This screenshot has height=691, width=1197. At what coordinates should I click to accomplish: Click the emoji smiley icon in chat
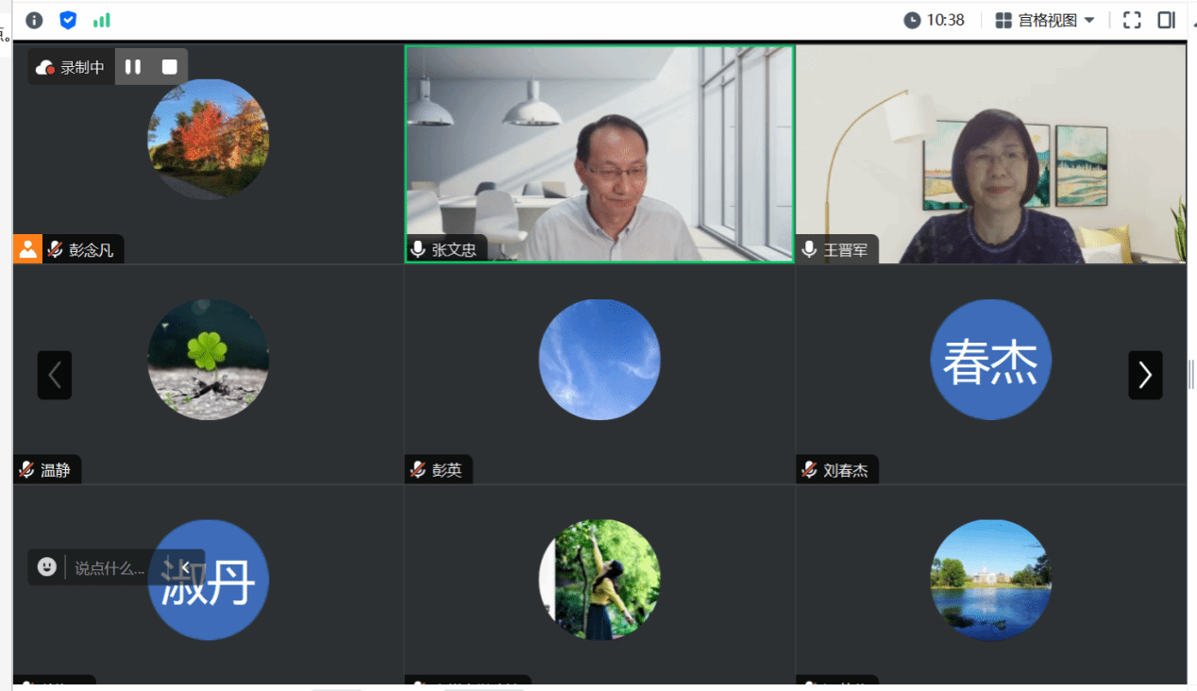[x=47, y=566]
